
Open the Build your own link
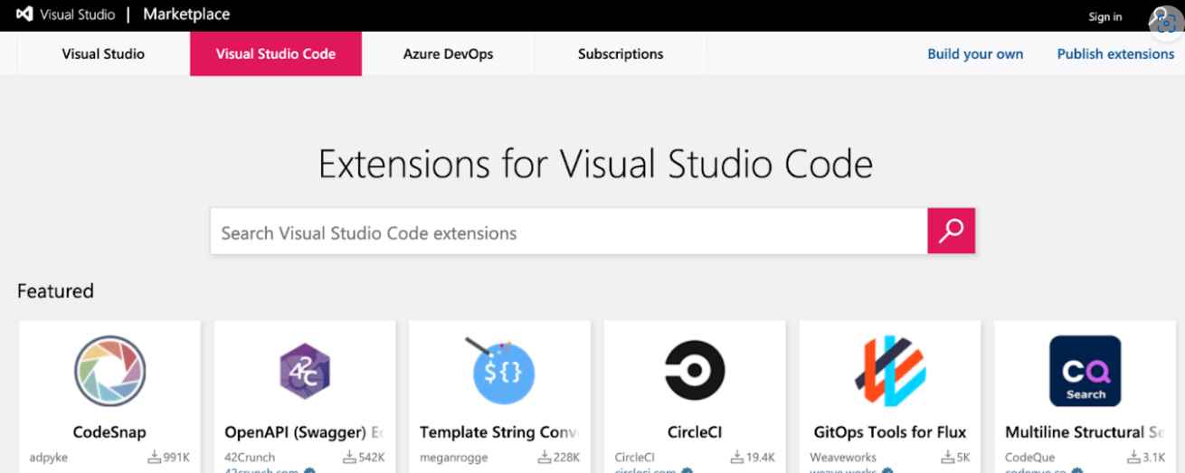(x=975, y=53)
